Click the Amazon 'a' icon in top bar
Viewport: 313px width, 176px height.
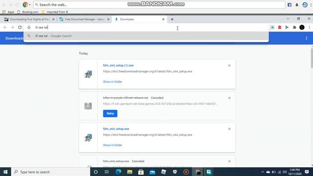297,5
